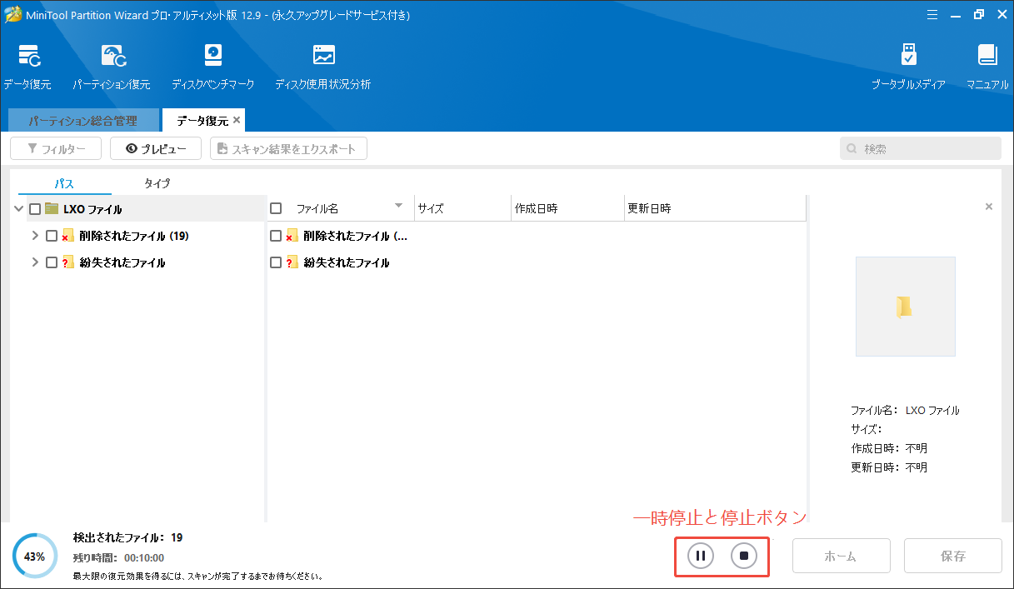The image size is (1014, 589).
Task: Select 紛失されたファイル label in tree
Action: [x=122, y=262]
